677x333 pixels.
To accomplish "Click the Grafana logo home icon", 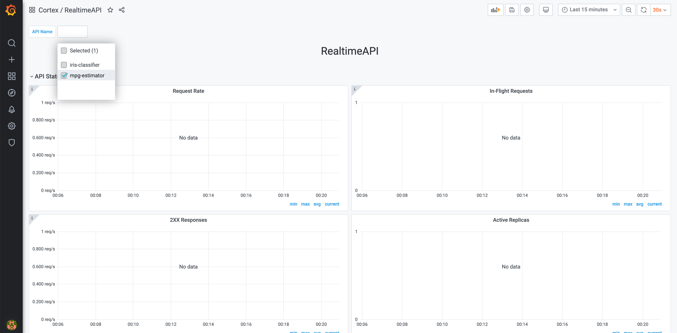I will (x=11, y=10).
